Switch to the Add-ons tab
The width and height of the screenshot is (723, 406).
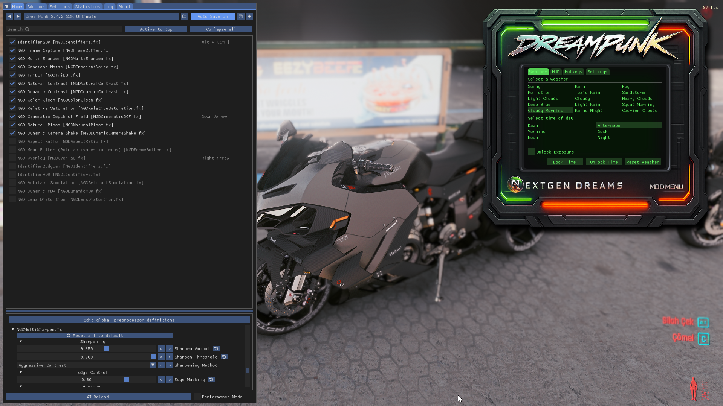click(36, 7)
